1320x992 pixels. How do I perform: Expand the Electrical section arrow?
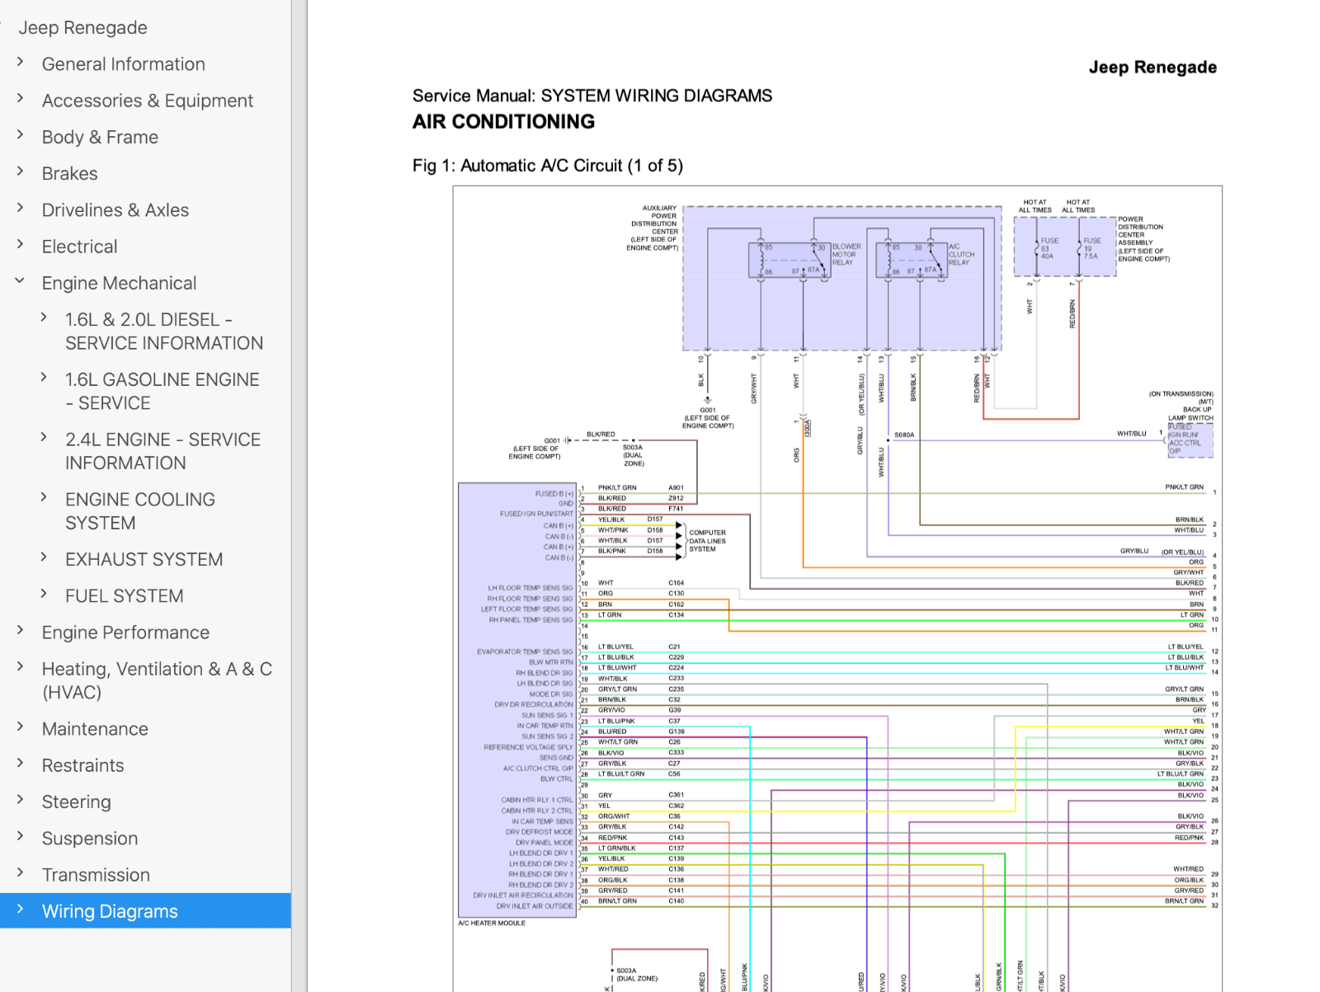coord(21,245)
